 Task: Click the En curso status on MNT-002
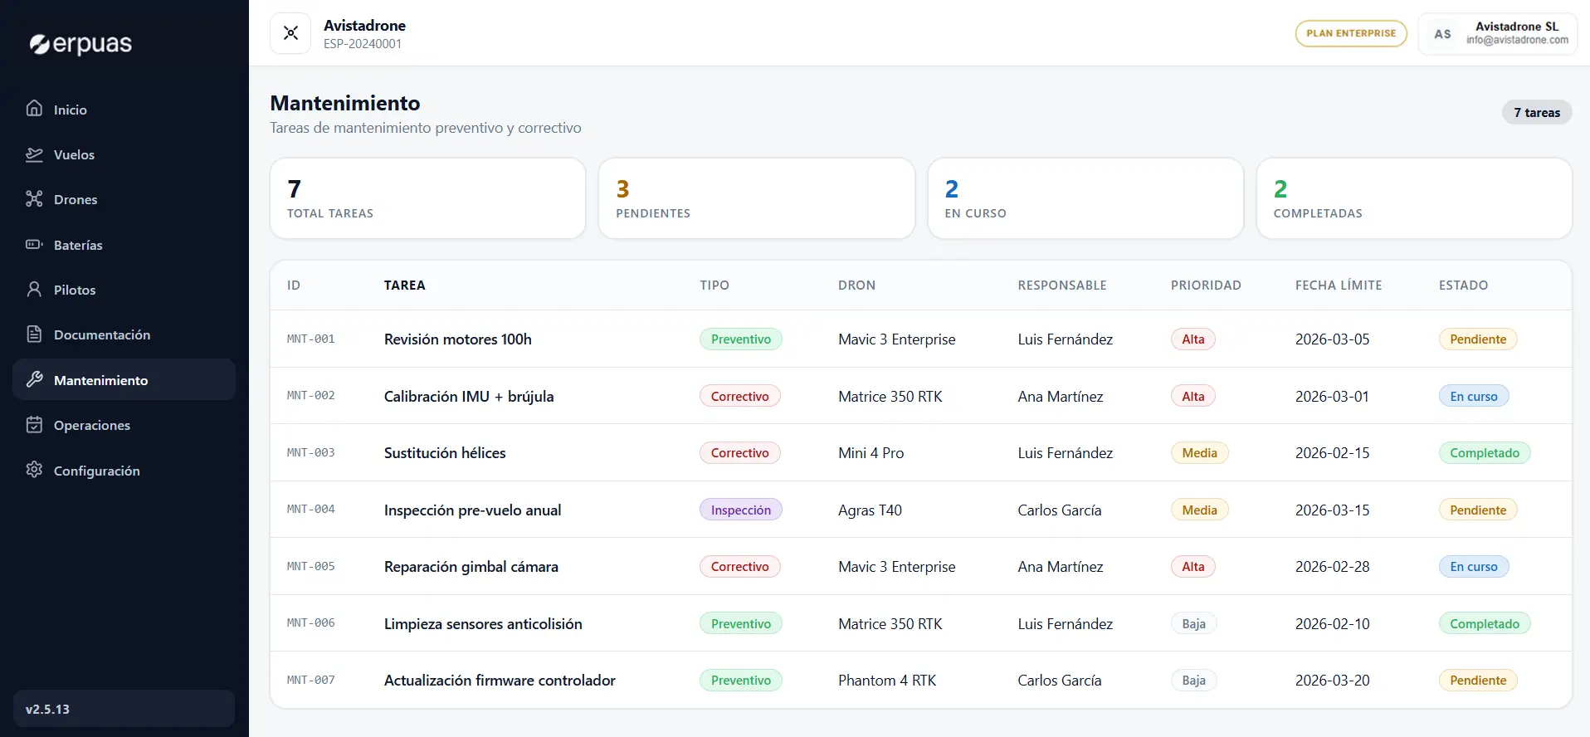tap(1473, 397)
